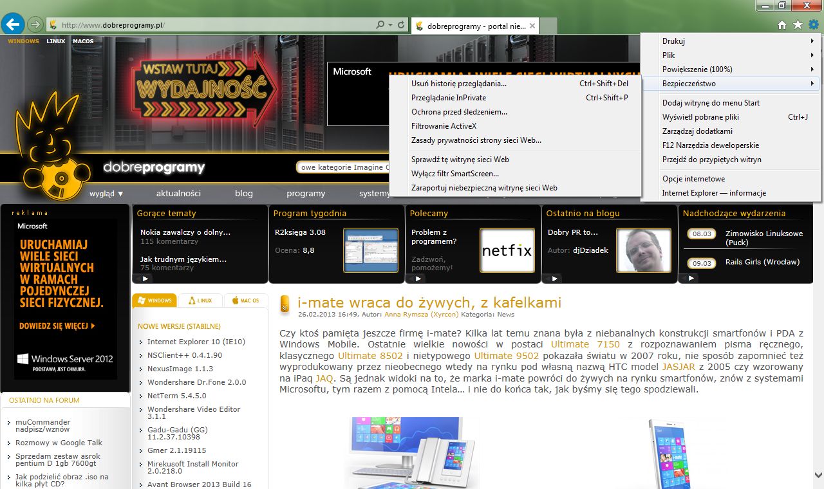Choose F12 Narzędzia deweloperskie
824x489 pixels.
pos(731,145)
